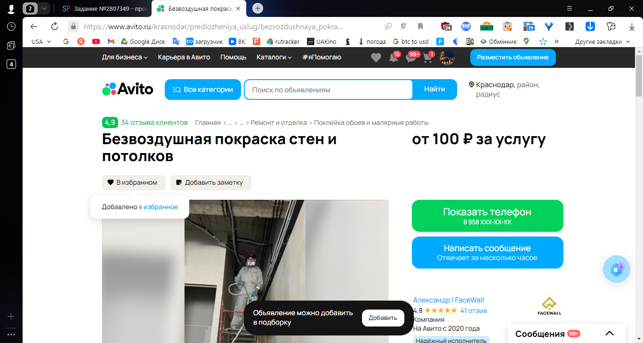Open the Gmail bookmark icon
643x343 pixels.
(111, 41)
